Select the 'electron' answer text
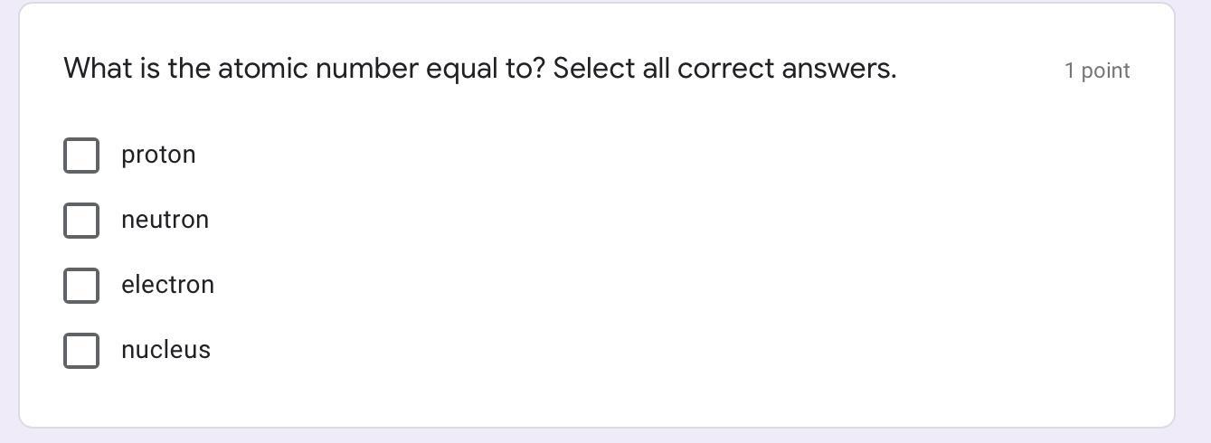The width and height of the screenshot is (1211, 443). tap(167, 286)
